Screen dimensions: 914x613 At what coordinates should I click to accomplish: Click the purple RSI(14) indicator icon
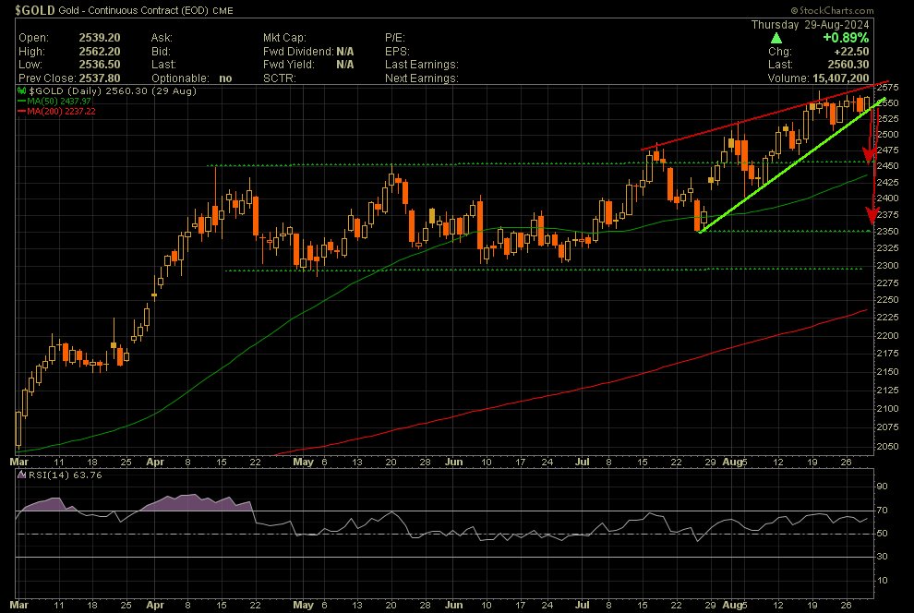tap(21, 476)
